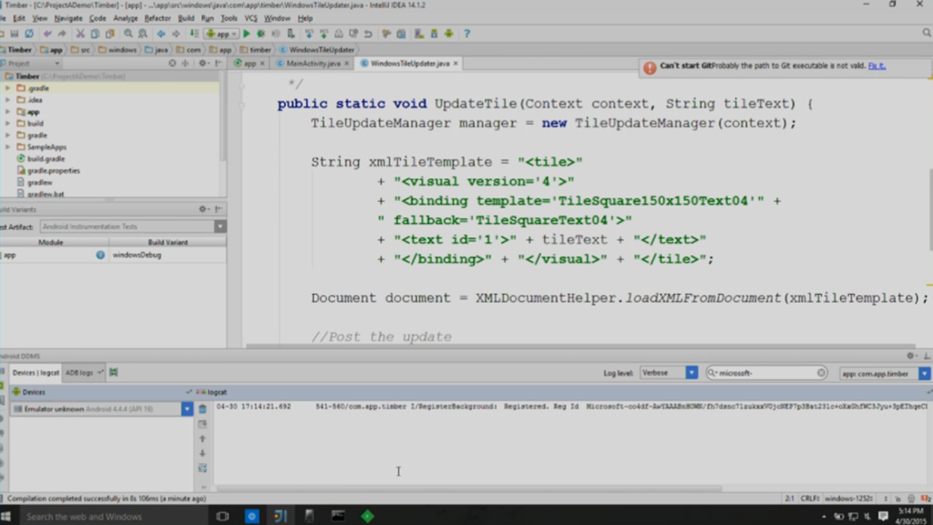Click the Redo arrow icon
933x525 pixels.
coord(62,34)
